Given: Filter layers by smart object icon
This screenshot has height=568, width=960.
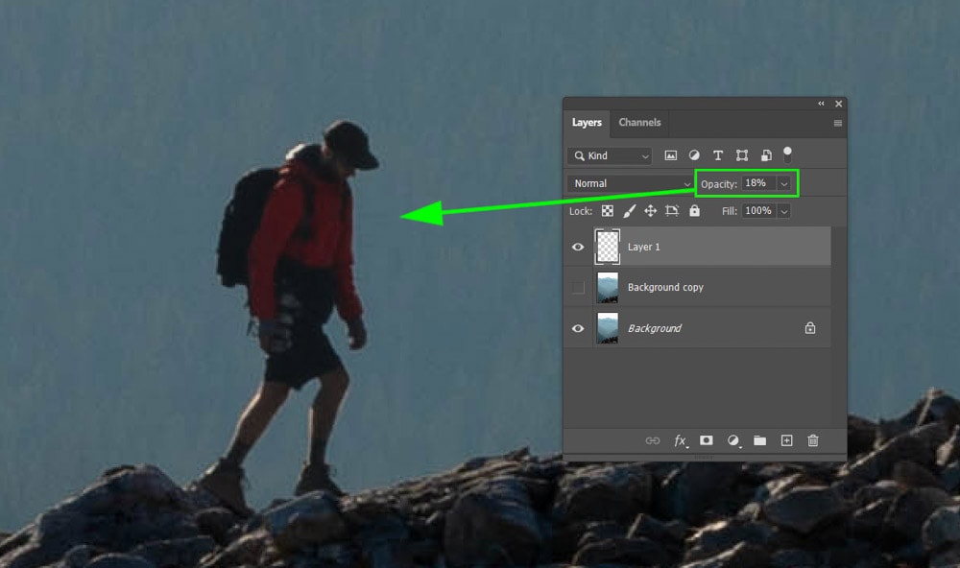Looking at the screenshot, I should 766,155.
